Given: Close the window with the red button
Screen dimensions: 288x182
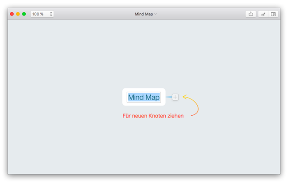Looking at the screenshot, I should [12, 14].
